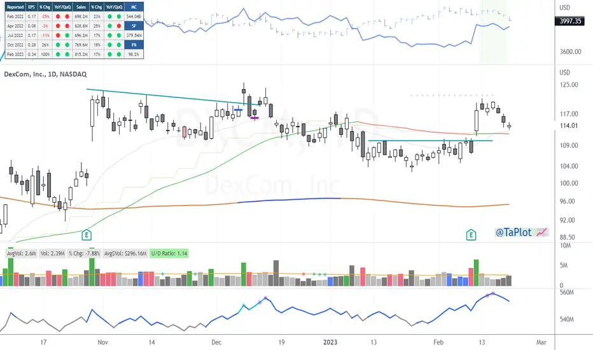Click the 0.34 EPS value
Viewport: 593px width, 350px height.
click(32, 55)
